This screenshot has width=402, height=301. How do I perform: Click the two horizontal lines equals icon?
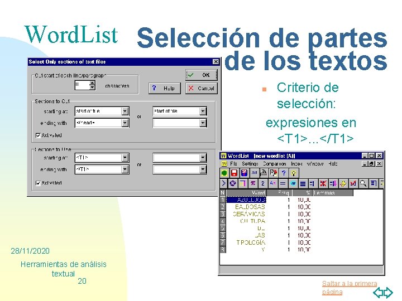283,183
